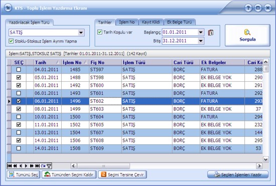Open the Bitiş date dropdown
276x186 pixels.
point(201,41)
